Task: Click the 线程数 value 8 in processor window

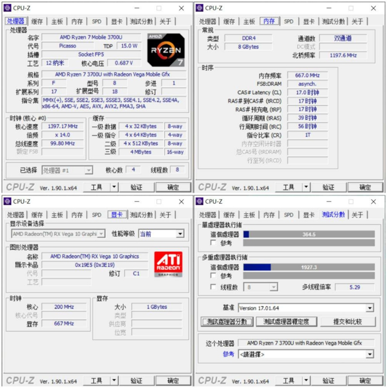Action: (x=177, y=170)
